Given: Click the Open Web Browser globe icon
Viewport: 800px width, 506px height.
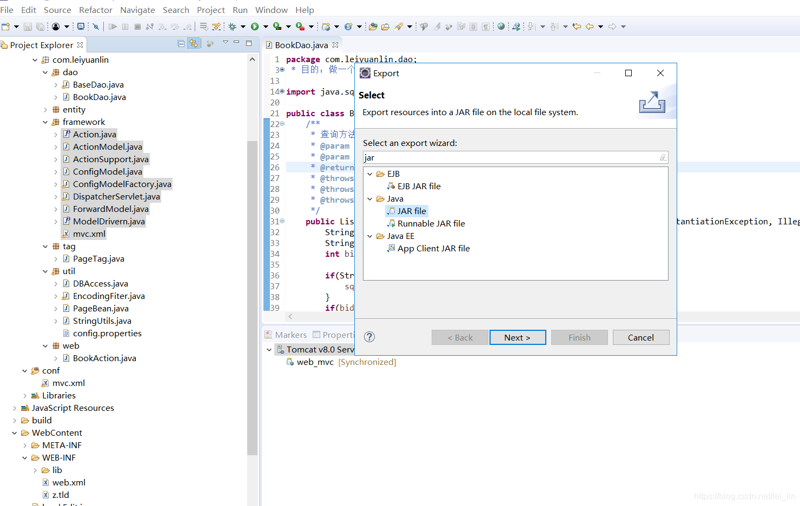Looking at the screenshot, I should click(501, 26).
